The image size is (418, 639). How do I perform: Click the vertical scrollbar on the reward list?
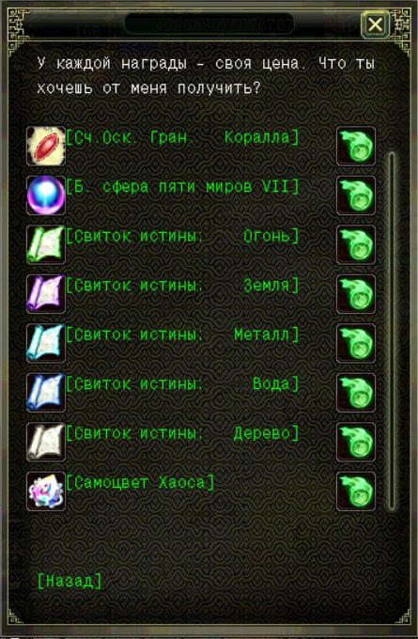point(392,331)
